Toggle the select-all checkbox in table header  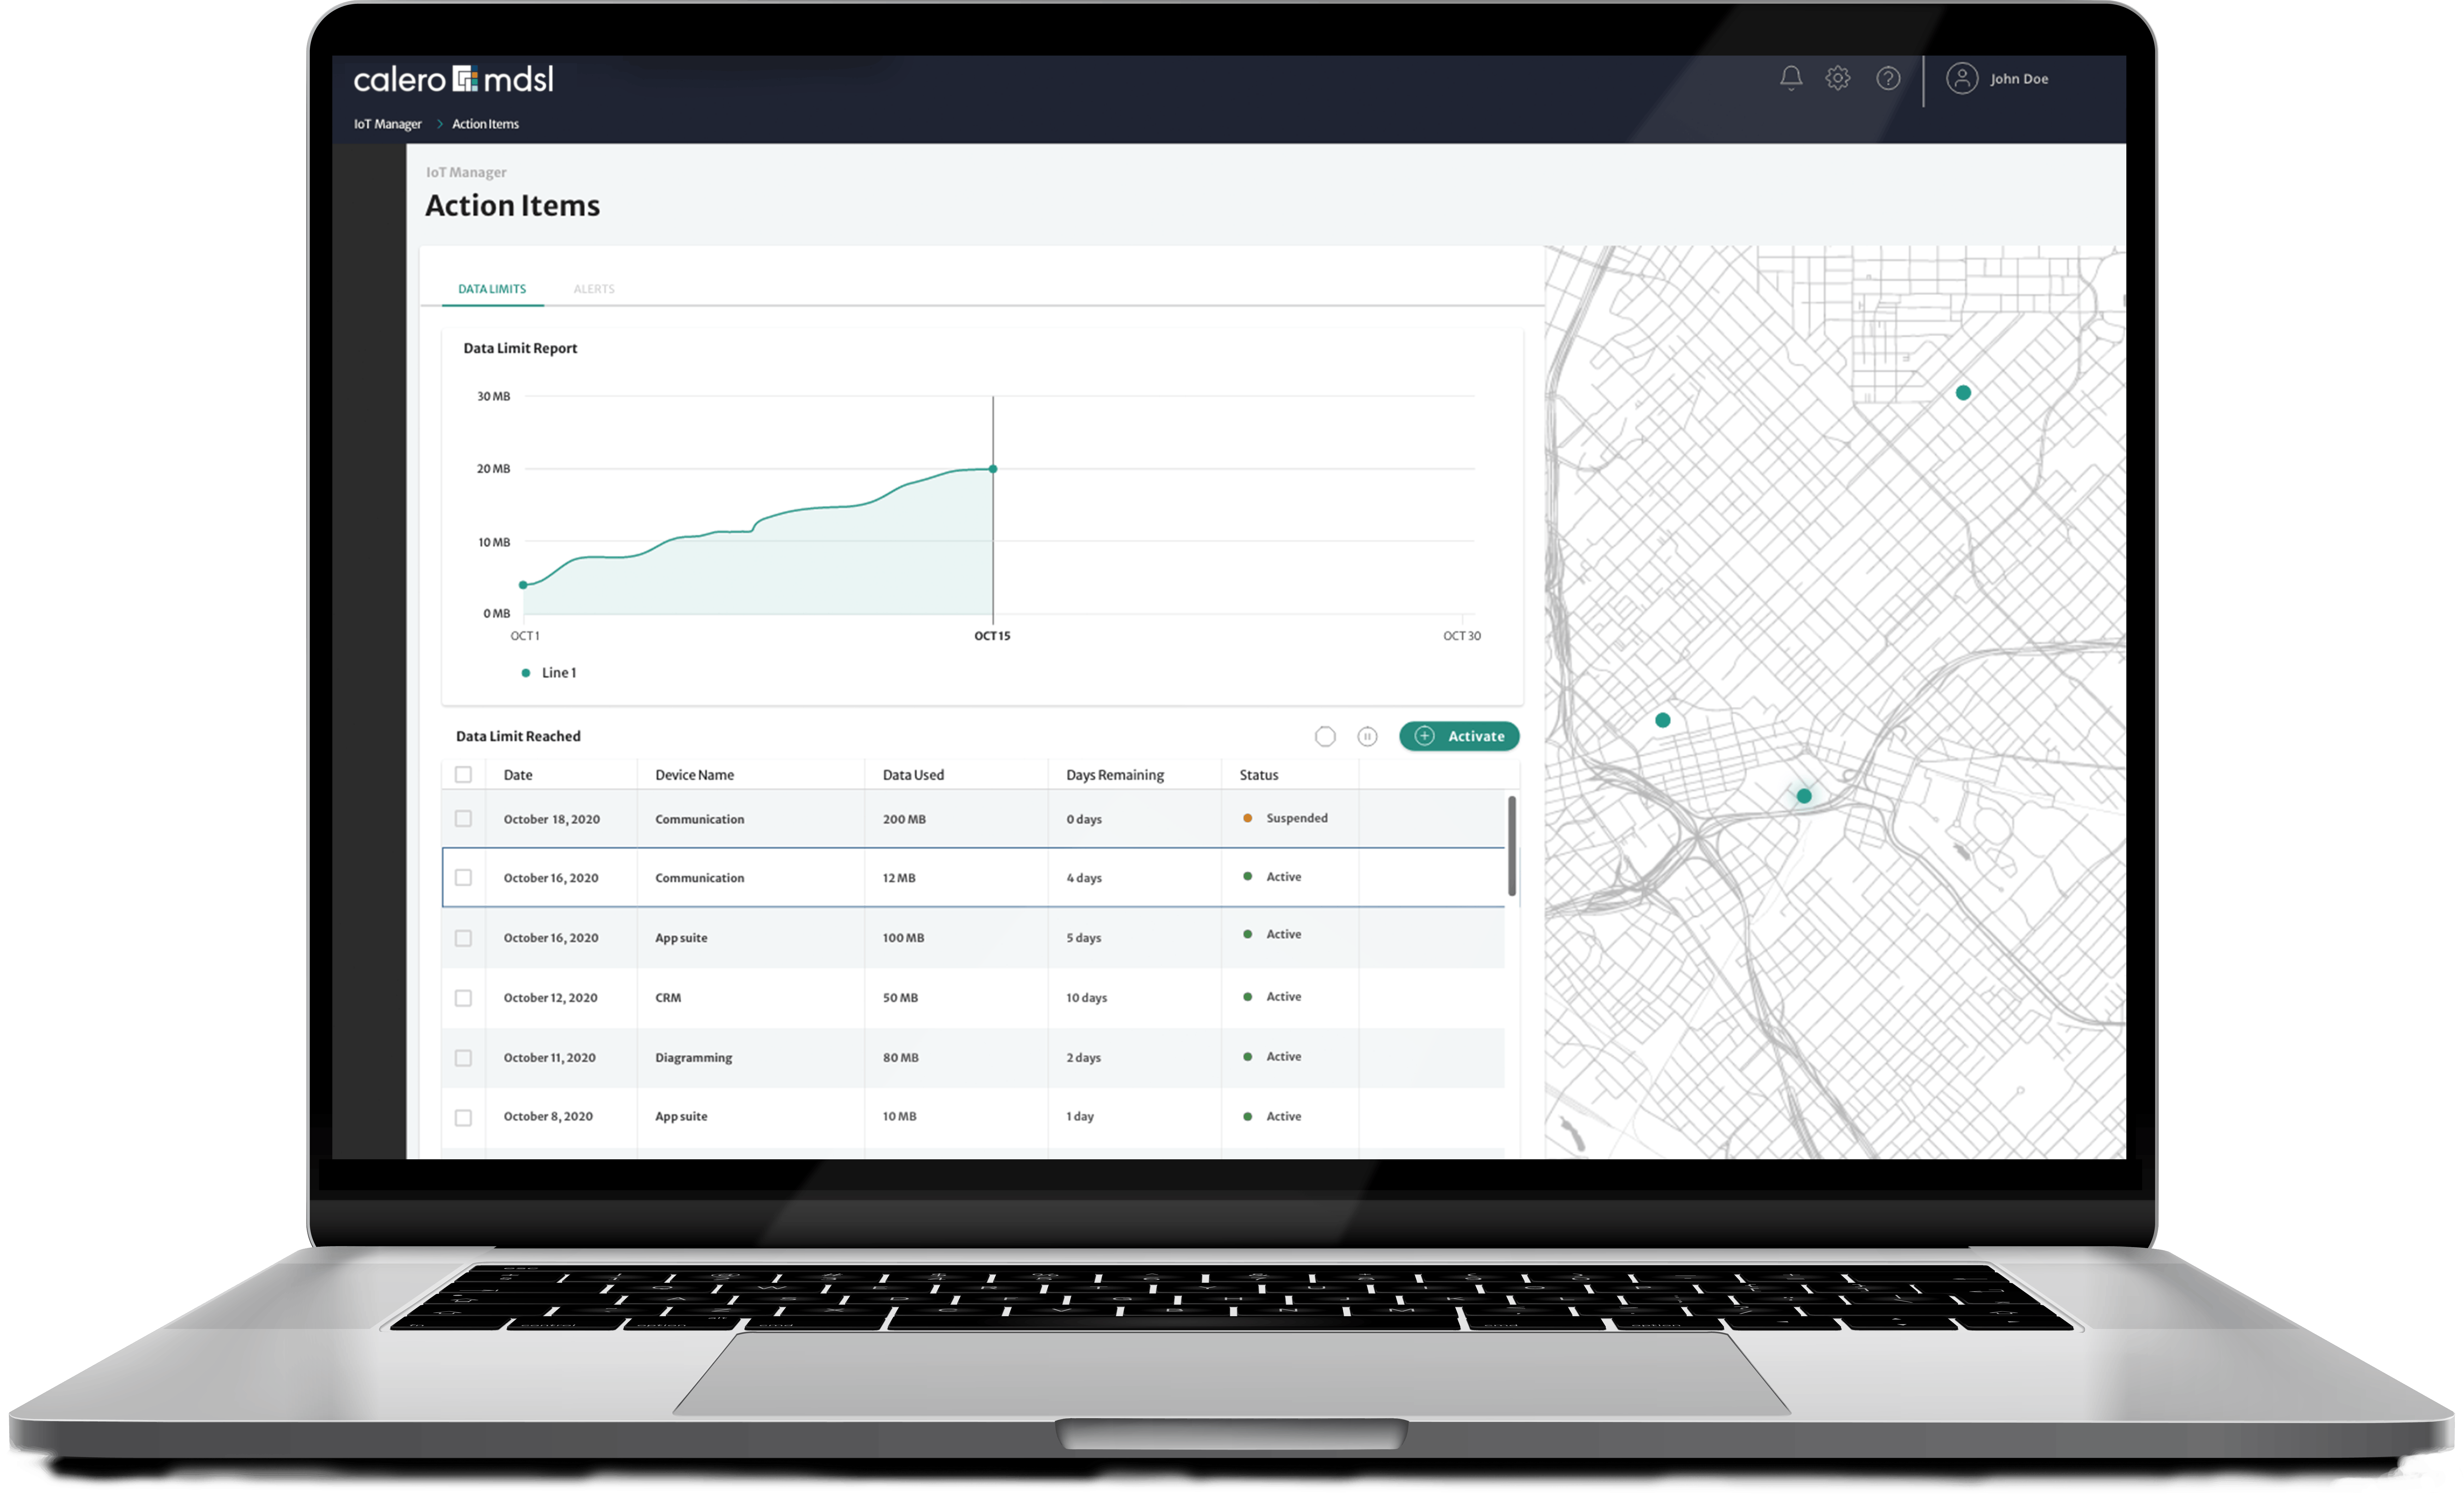click(463, 774)
